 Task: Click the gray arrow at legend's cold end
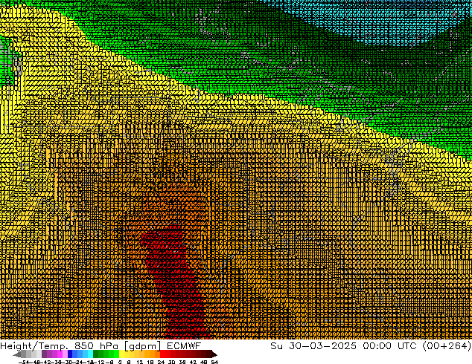tap(17, 354)
